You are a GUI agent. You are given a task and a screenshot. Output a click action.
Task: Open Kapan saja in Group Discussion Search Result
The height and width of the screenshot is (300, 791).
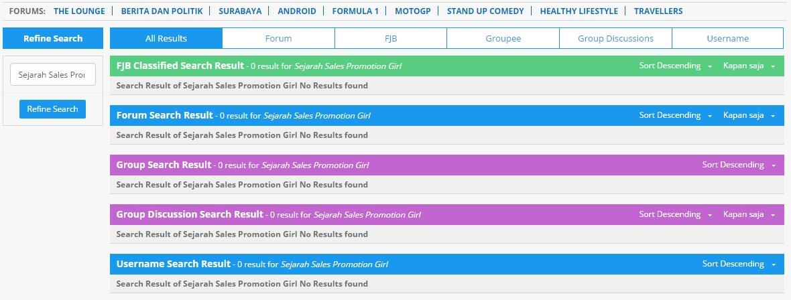point(749,214)
